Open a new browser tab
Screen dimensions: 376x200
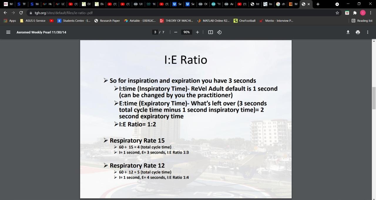(x=318, y=4)
